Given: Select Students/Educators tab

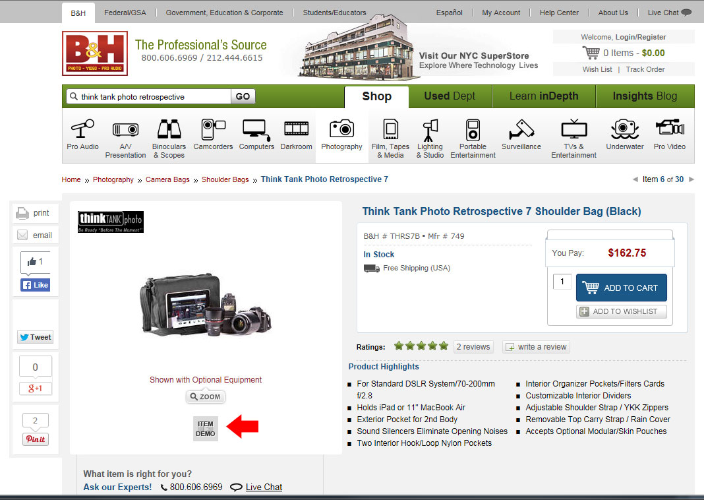Looking at the screenshot, I should point(334,13).
